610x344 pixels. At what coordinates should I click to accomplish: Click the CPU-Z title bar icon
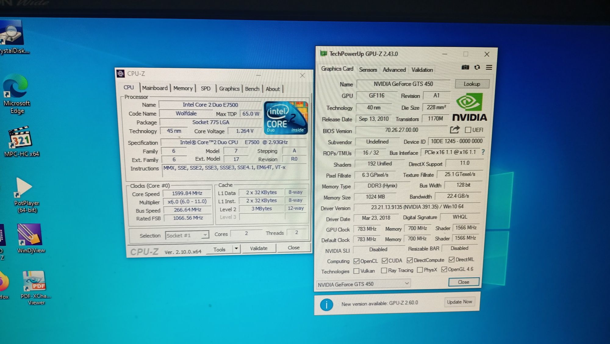[x=120, y=73]
